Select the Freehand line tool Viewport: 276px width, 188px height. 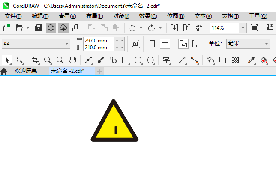coord(88,60)
